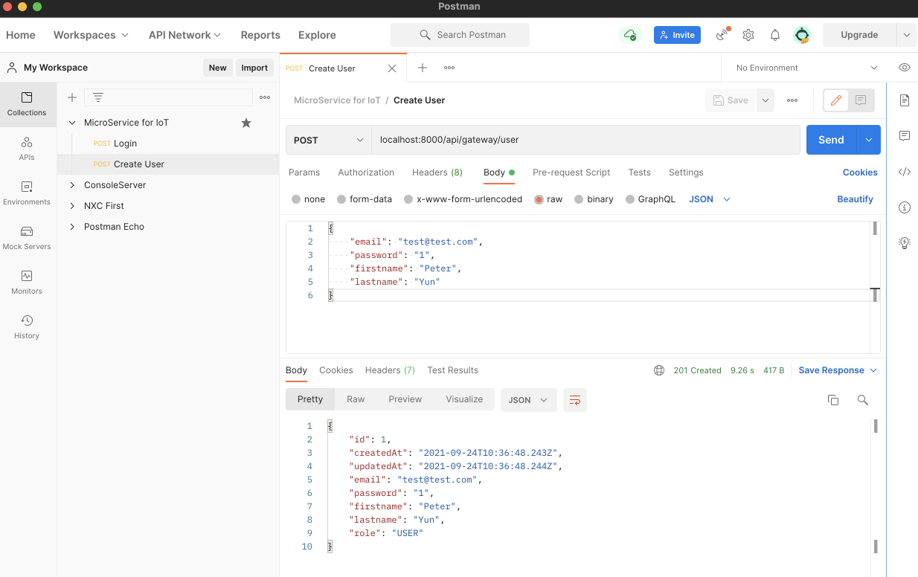Click the Beautify link
This screenshot has height=577, width=918.
click(855, 199)
